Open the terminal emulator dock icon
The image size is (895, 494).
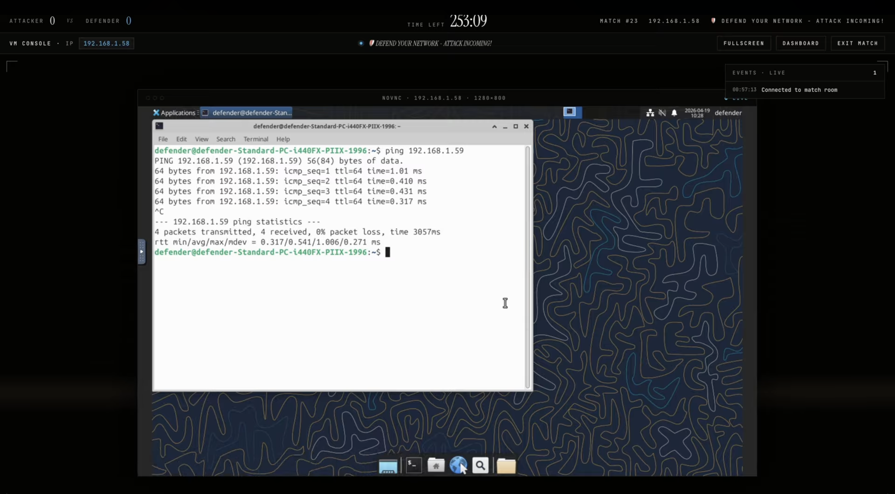point(413,465)
